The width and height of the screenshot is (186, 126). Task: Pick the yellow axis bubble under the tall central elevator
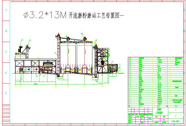point(56,87)
